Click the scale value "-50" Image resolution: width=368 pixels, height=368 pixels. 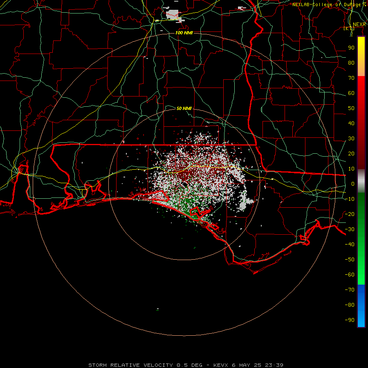tap(350, 260)
